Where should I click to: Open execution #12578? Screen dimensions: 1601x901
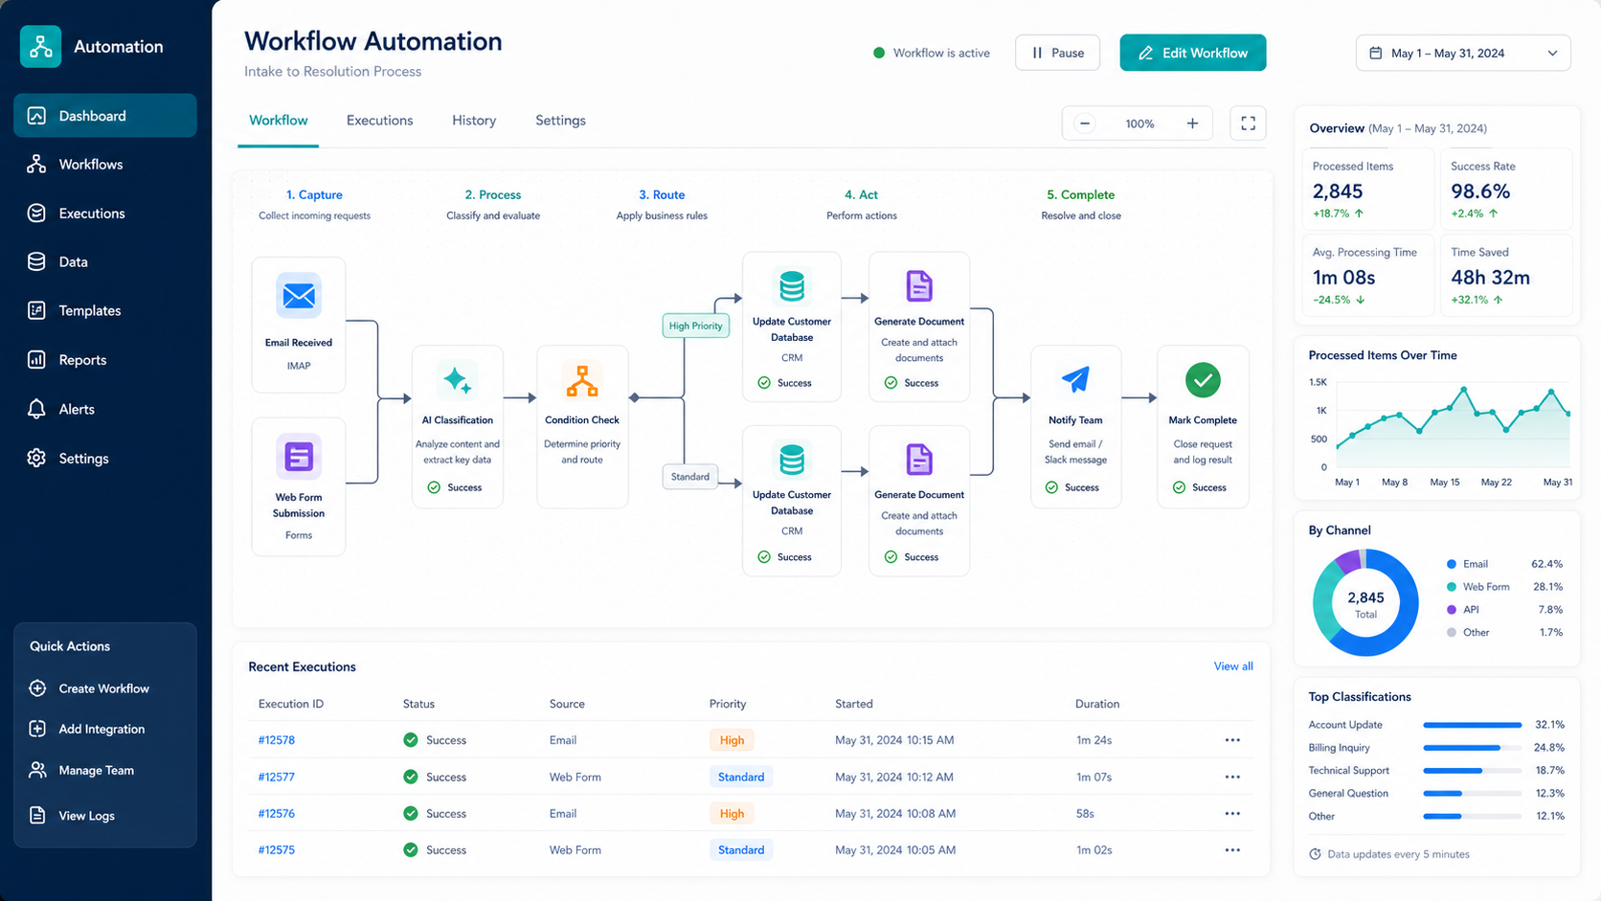click(x=277, y=740)
